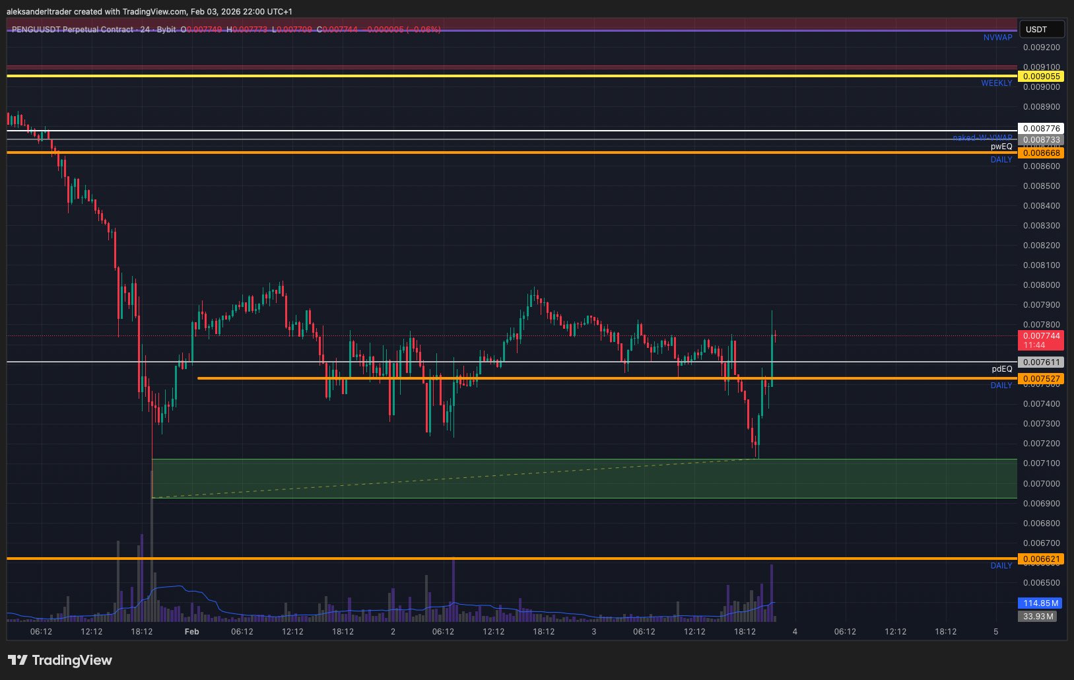Click the 0.007000 price axis tick

point(1042,484)
